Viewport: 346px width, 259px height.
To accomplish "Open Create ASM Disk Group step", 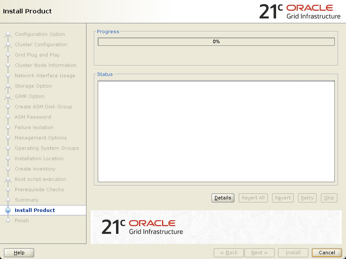I will point(43,107).
